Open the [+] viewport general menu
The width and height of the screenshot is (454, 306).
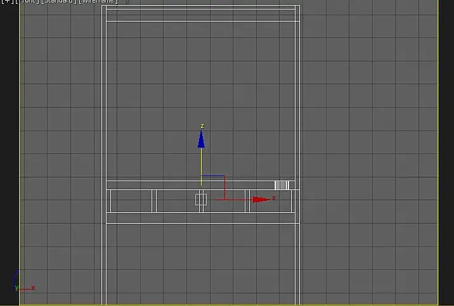coord(7,1)
